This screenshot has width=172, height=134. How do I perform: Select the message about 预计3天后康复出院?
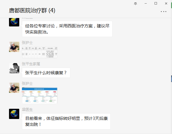coord(66,121)
